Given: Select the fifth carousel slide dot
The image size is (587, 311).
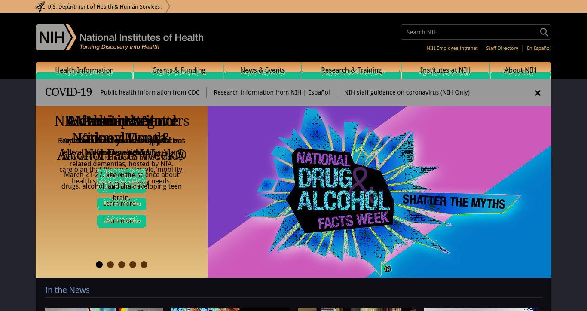Looking at the screenshot, I should click(144, 265).
